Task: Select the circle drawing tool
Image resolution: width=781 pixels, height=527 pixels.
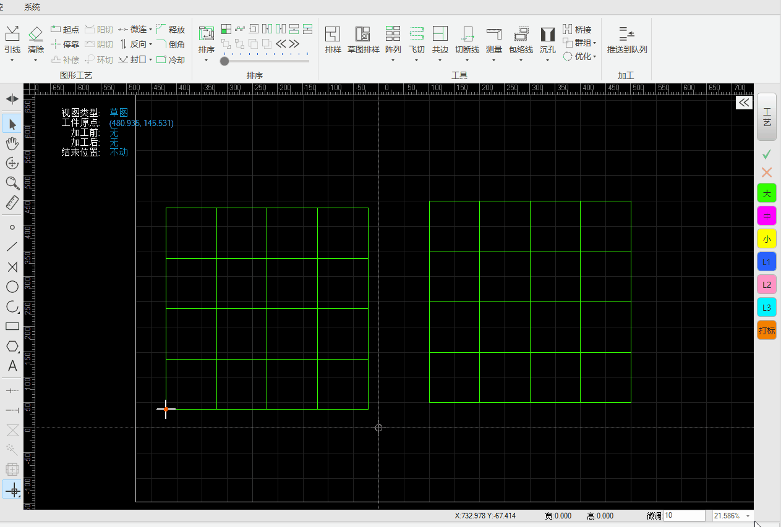Action: [x=12, y=287]
